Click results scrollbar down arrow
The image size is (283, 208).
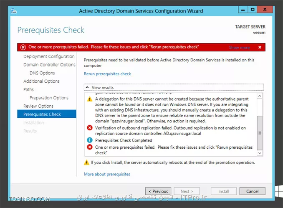coord(260,153)
